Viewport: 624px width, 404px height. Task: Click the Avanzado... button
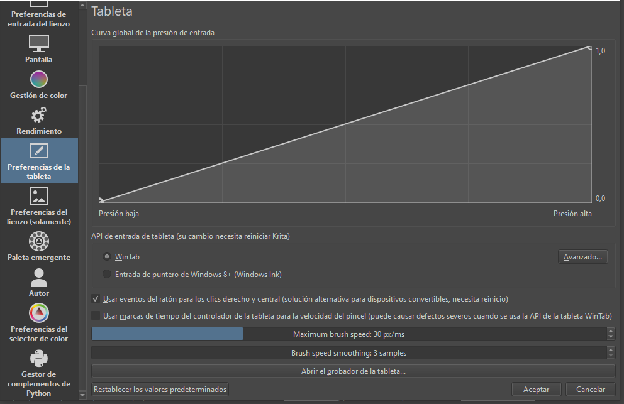[582, 257]
